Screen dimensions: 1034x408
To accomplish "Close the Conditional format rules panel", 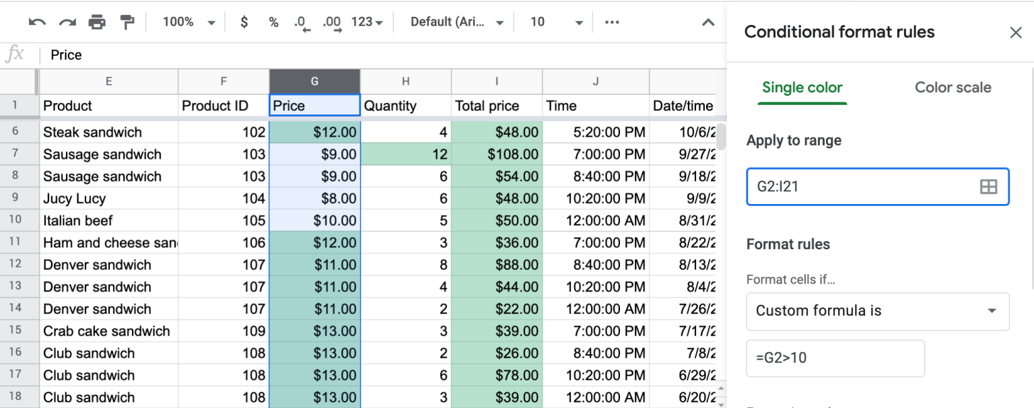I will click(x=1016, y=32).
